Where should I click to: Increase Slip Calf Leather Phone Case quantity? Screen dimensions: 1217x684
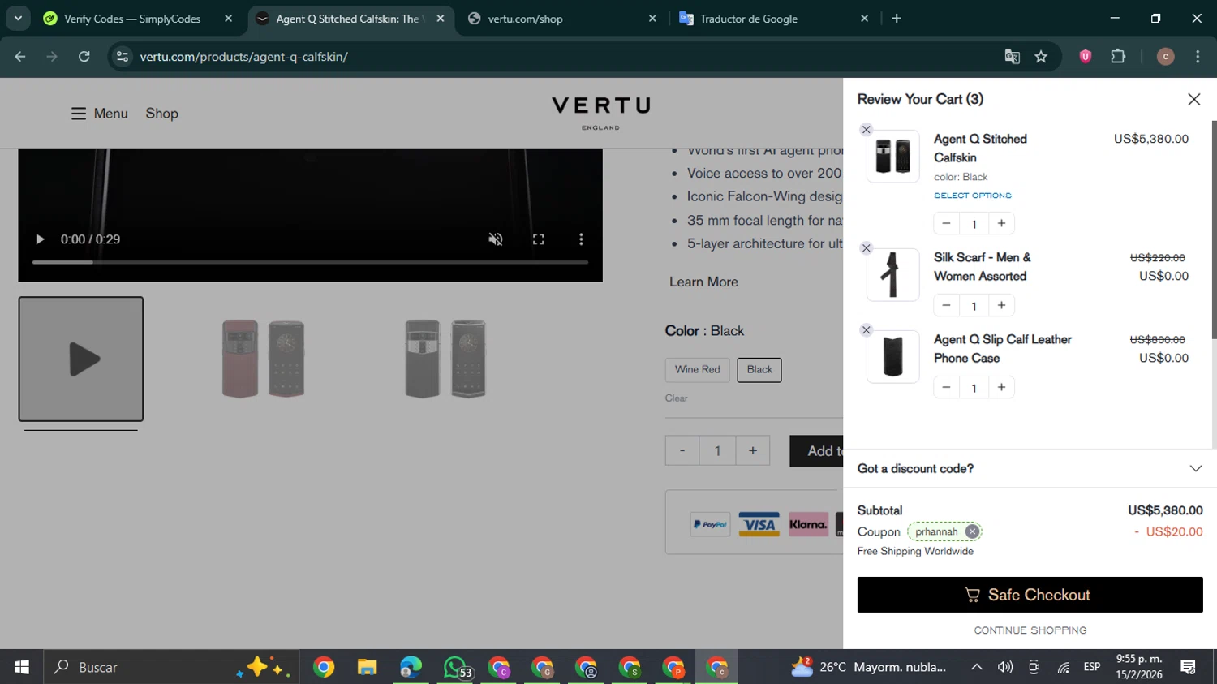(1002, 387)
